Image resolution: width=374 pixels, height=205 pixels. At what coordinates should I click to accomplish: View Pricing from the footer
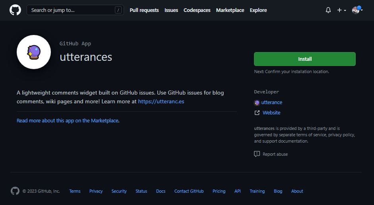[x=219, y=191]
